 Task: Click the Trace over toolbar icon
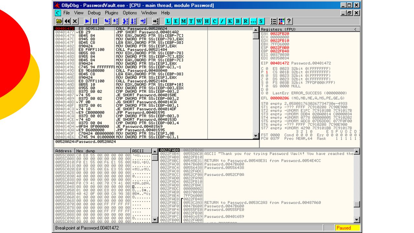point(133,21)
